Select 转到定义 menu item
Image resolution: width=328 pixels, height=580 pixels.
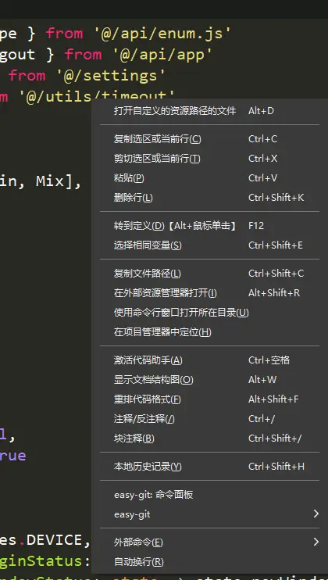pyautogui.click(x=209, y=226)
